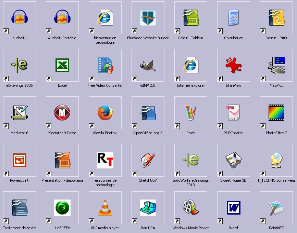Click the Win UPA machine icon

click(x=148, y=208)
